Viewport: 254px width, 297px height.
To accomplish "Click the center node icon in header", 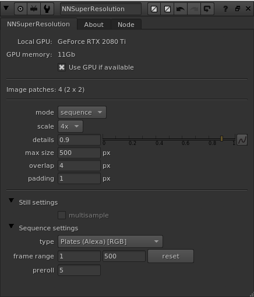I will pyautogui.click(x=20, y=9).
